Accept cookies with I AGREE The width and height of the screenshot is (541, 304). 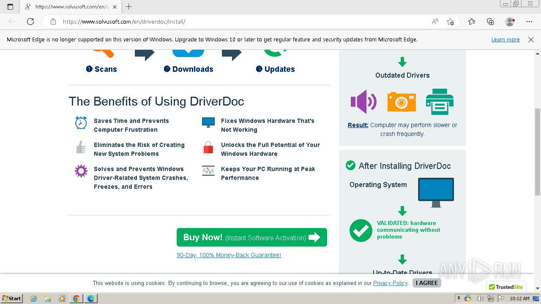point(427,283)
